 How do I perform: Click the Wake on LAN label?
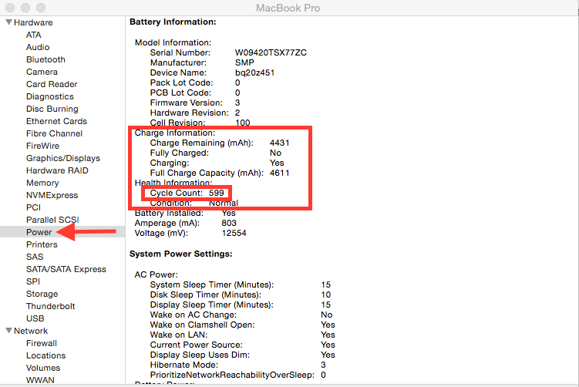point(179,335)
